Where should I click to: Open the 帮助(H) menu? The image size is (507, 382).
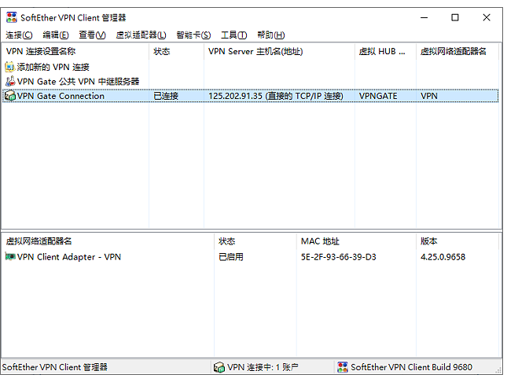pyautogui.click(x=271, y=35)
